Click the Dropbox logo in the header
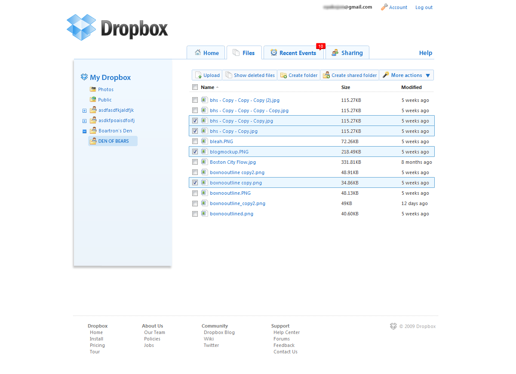516x374 pixels. (x=117, y=28)
